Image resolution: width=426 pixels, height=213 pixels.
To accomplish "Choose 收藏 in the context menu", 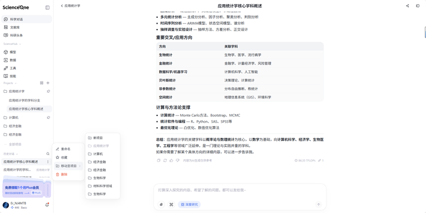I will [68, 157].
